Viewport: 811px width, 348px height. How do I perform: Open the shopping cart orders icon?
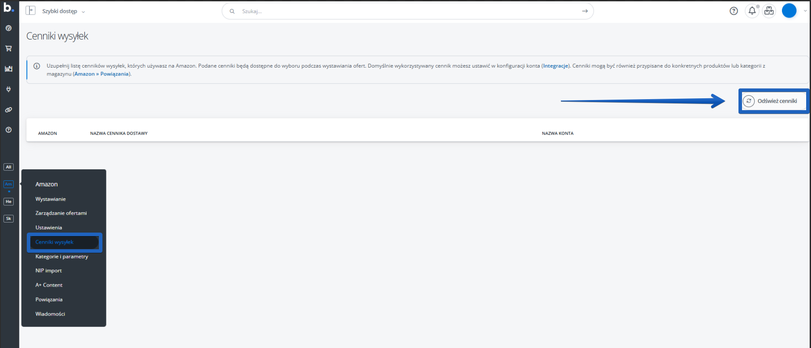8,49
